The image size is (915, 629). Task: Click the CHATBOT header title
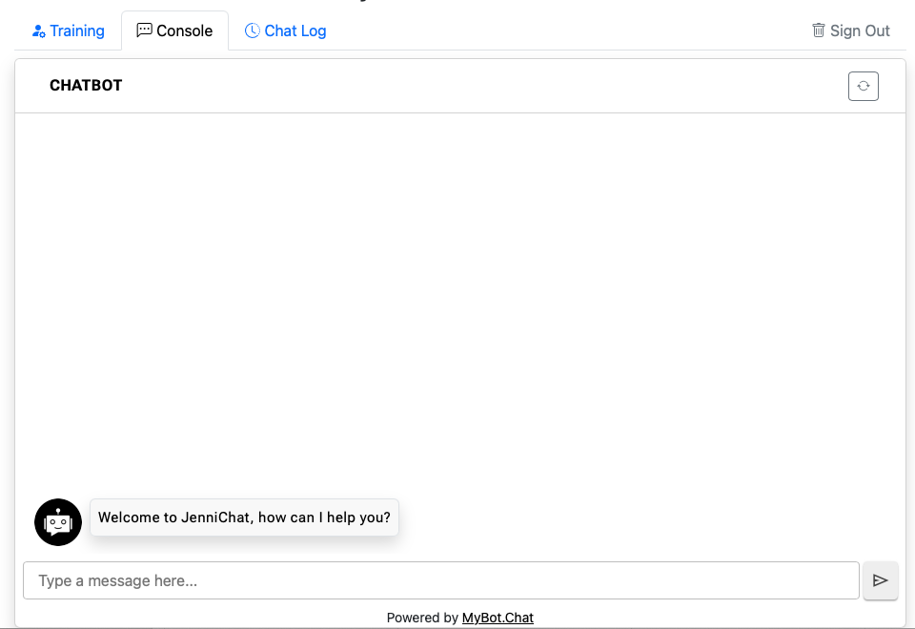85,85
